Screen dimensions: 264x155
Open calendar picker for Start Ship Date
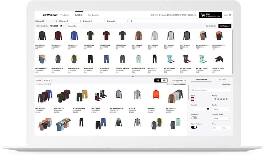61,26
